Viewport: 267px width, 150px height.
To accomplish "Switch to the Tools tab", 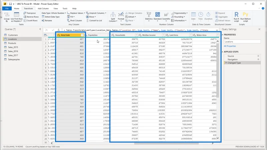I will pyautogui.click(x=65, y=9).
